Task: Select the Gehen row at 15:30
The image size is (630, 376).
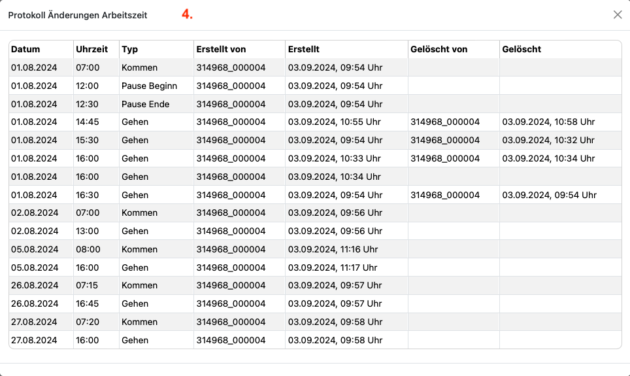Action: 315,140
